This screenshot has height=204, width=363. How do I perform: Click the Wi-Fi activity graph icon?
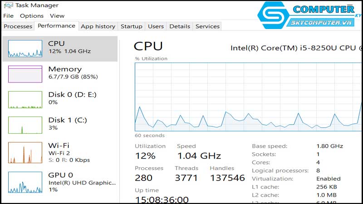click(x=25, y=153)
